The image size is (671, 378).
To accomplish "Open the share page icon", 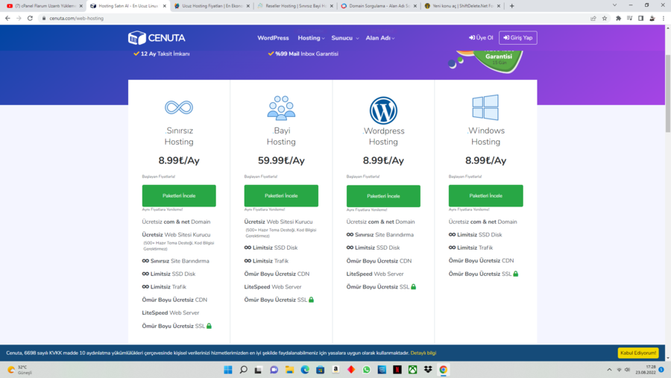I will [x=593, y=18].
